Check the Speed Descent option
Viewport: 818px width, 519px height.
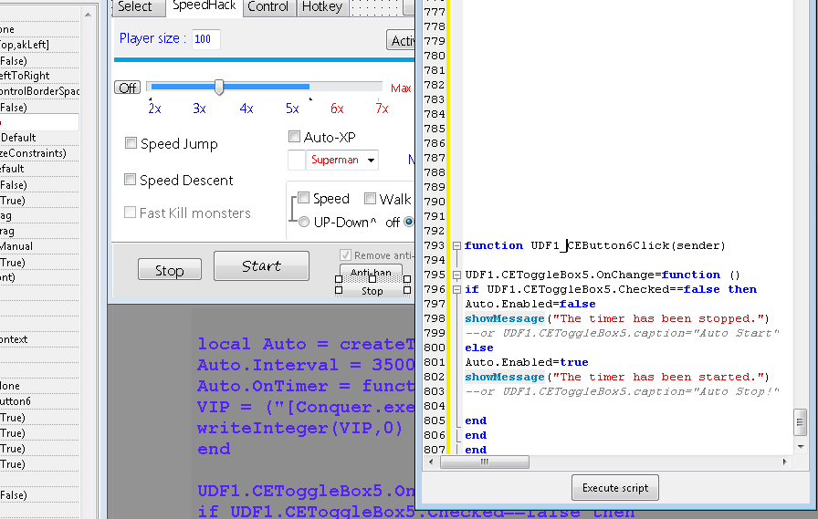click(131, 180)
